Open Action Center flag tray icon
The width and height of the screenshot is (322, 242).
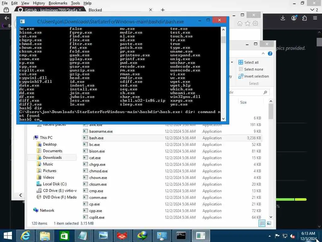[x=277, y=236]
